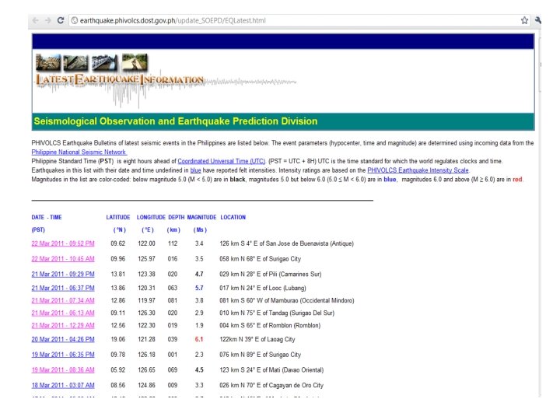Image resolution: width=560 pixels, height=420 pixels.
Task: Open the 21 Mar 2011 - 06:37 PM bulletin
Action: [x=63, y=288]
